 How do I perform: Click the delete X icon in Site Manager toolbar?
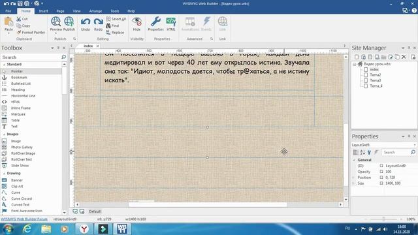pos(404,57)
